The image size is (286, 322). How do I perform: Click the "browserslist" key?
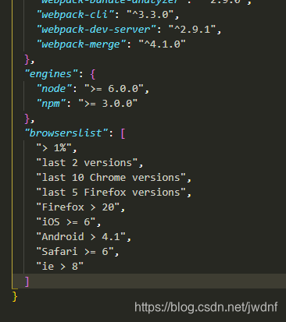66,133
